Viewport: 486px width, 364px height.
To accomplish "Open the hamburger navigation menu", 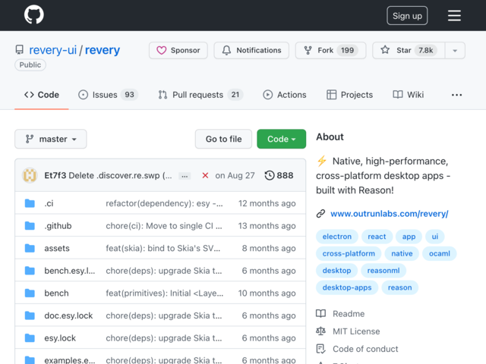I will [x=454, y=15].
